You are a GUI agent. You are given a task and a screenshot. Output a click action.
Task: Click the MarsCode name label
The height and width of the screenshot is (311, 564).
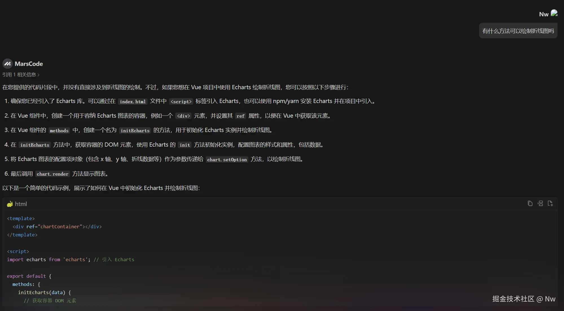[x=29, y=64]
